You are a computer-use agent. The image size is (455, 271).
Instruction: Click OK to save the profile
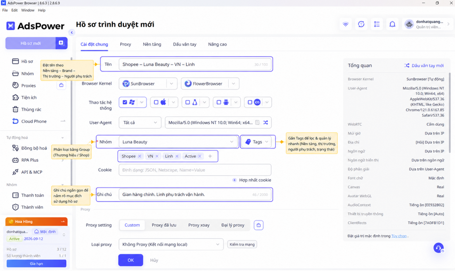coord(131,260)
